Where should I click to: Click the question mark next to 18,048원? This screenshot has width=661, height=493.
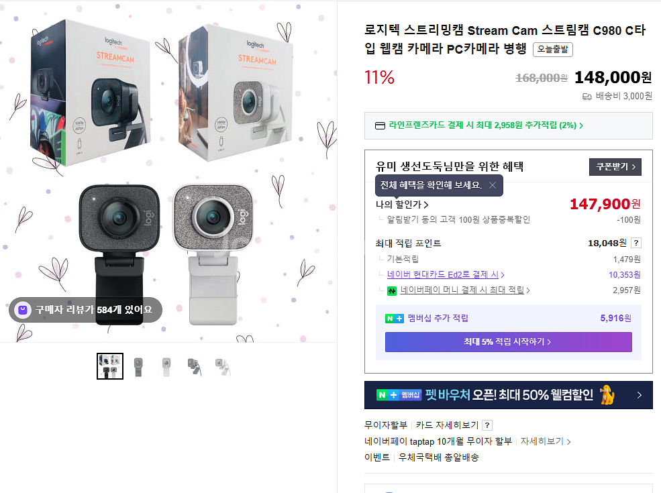click(x=636, y=243)
